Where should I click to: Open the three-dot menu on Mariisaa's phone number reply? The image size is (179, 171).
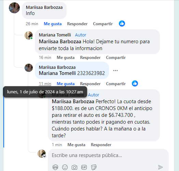(x=115, y=71)
